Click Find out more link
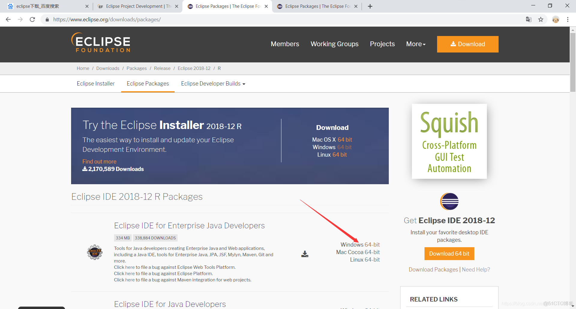 (99, 162)
